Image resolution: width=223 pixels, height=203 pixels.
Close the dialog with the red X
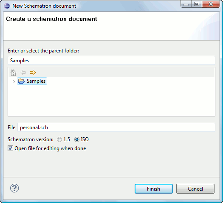point(211,4)
